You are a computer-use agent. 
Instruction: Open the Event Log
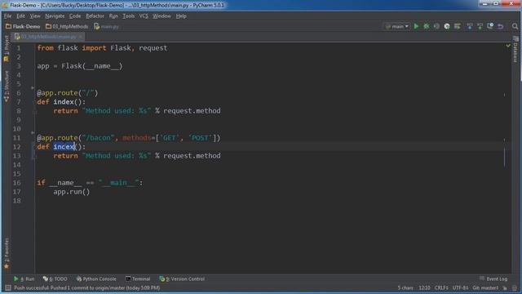pyautogui.click(x=493, y=278)
